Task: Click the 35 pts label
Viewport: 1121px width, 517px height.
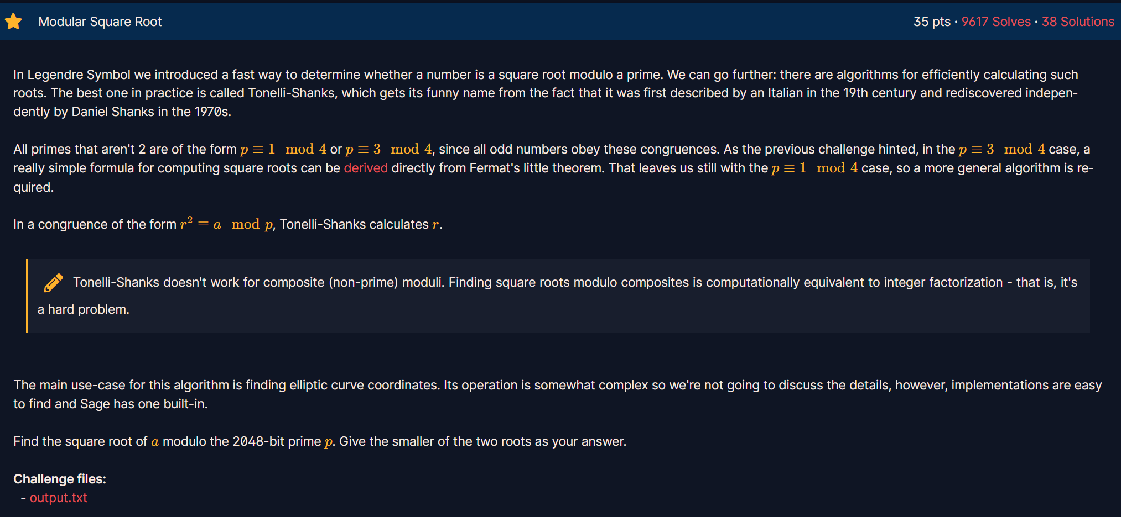Action: [x=932, y=22]
